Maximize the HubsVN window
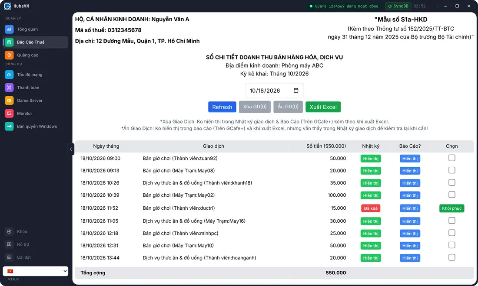The image size is (478, 286). pyautogui.click(x=457, y=6)
